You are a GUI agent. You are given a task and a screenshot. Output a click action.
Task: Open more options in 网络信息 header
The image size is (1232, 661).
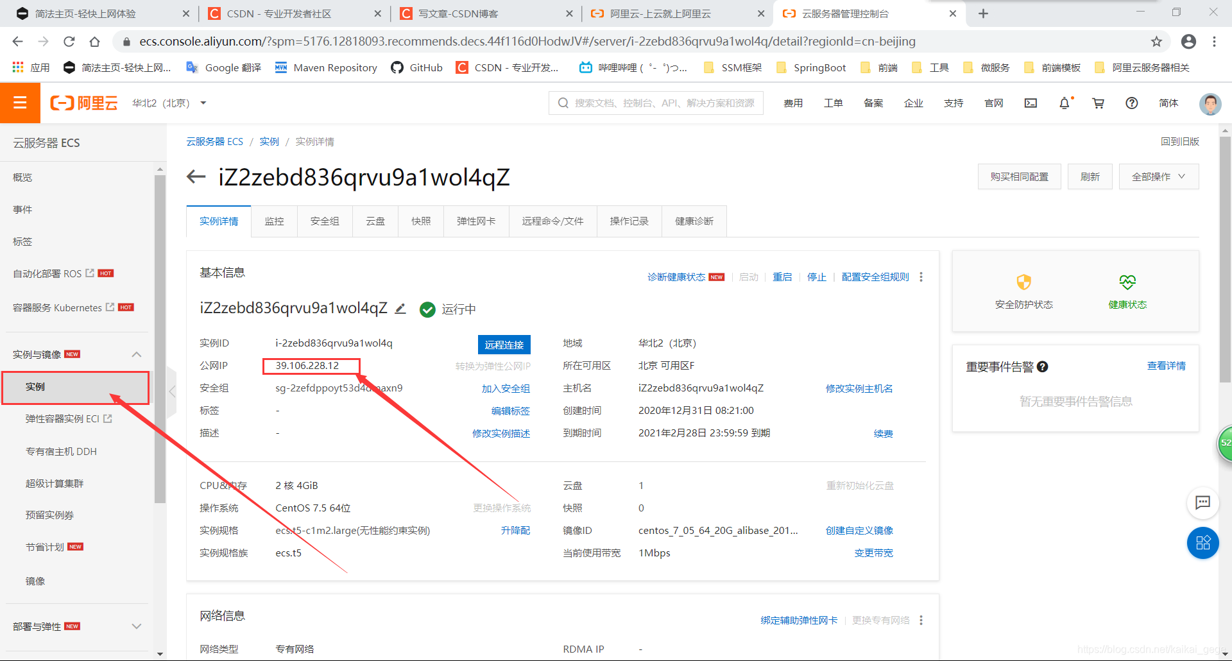pos(921,620)
